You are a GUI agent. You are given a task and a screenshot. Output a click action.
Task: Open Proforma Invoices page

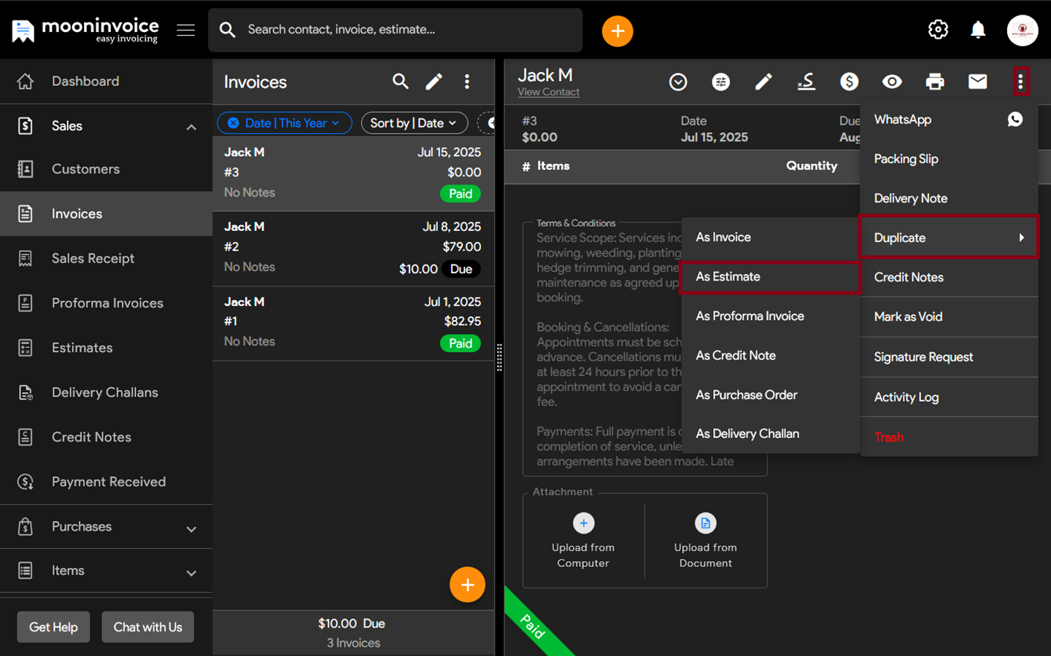click(x=106, y=303)
